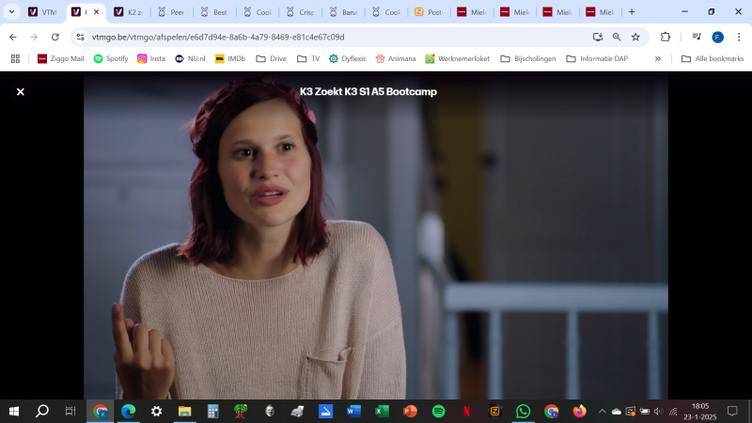The height and width of the screenshot is (423, 752).
Task: Open Spotify from taskbar
Action: pyautogui.click(x=438, y=411)
